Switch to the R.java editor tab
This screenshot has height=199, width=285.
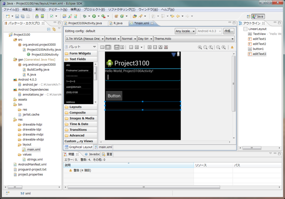[x=118, y=23]
